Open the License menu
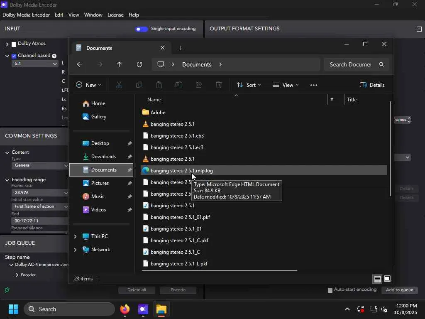Viewport: 425px width, 319px height. pyautogui.click(x=115, y=15)
